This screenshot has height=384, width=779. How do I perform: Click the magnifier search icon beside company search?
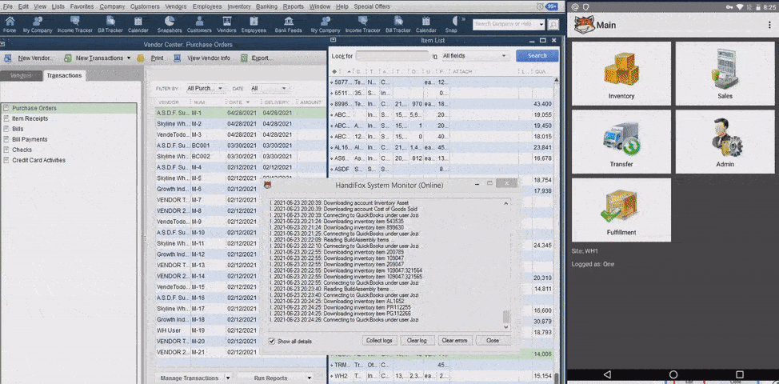(553, 24)
